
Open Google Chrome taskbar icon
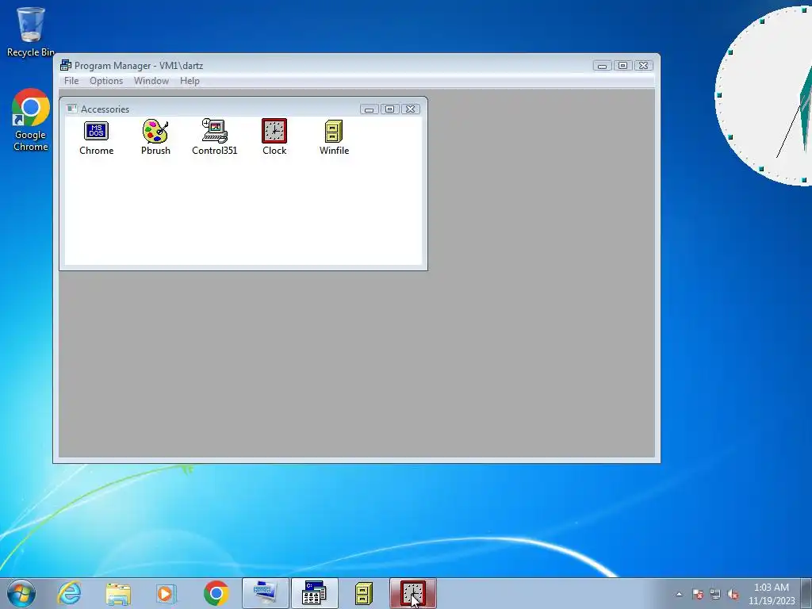[216, 593]
